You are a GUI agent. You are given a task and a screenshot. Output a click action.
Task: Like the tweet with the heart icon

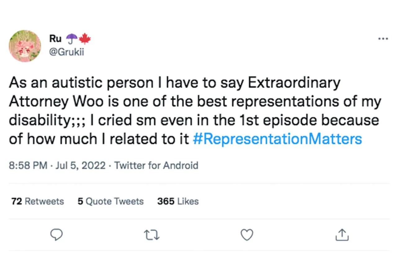(247, 235)
